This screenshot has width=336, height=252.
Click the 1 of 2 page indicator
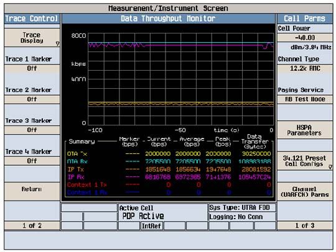[32, 226]
